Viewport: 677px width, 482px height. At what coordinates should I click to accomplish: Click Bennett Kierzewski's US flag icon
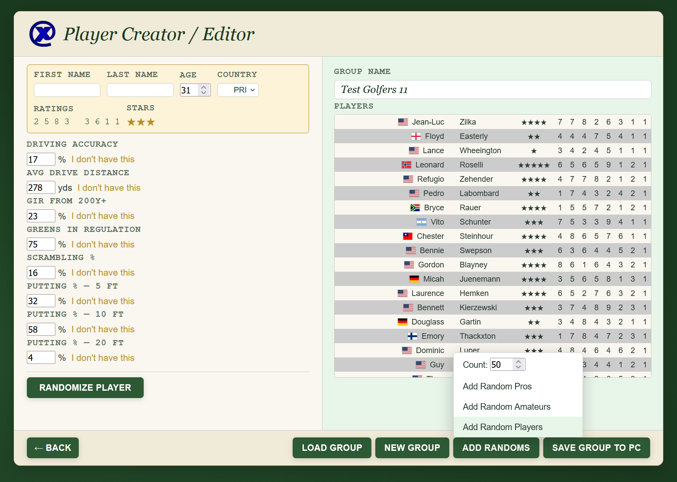coord(408,308)
